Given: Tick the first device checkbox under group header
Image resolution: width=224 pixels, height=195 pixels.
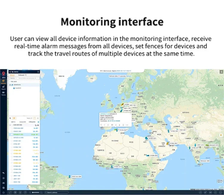Looking at the screenshot, I should (x=12, y=128).
